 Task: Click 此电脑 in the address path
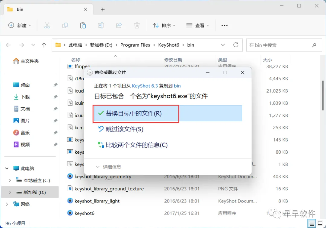75,45
